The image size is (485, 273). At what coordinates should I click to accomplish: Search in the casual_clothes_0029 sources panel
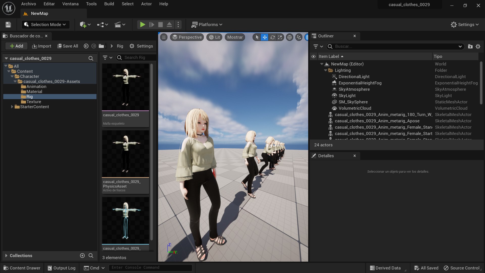pos(91,58)
